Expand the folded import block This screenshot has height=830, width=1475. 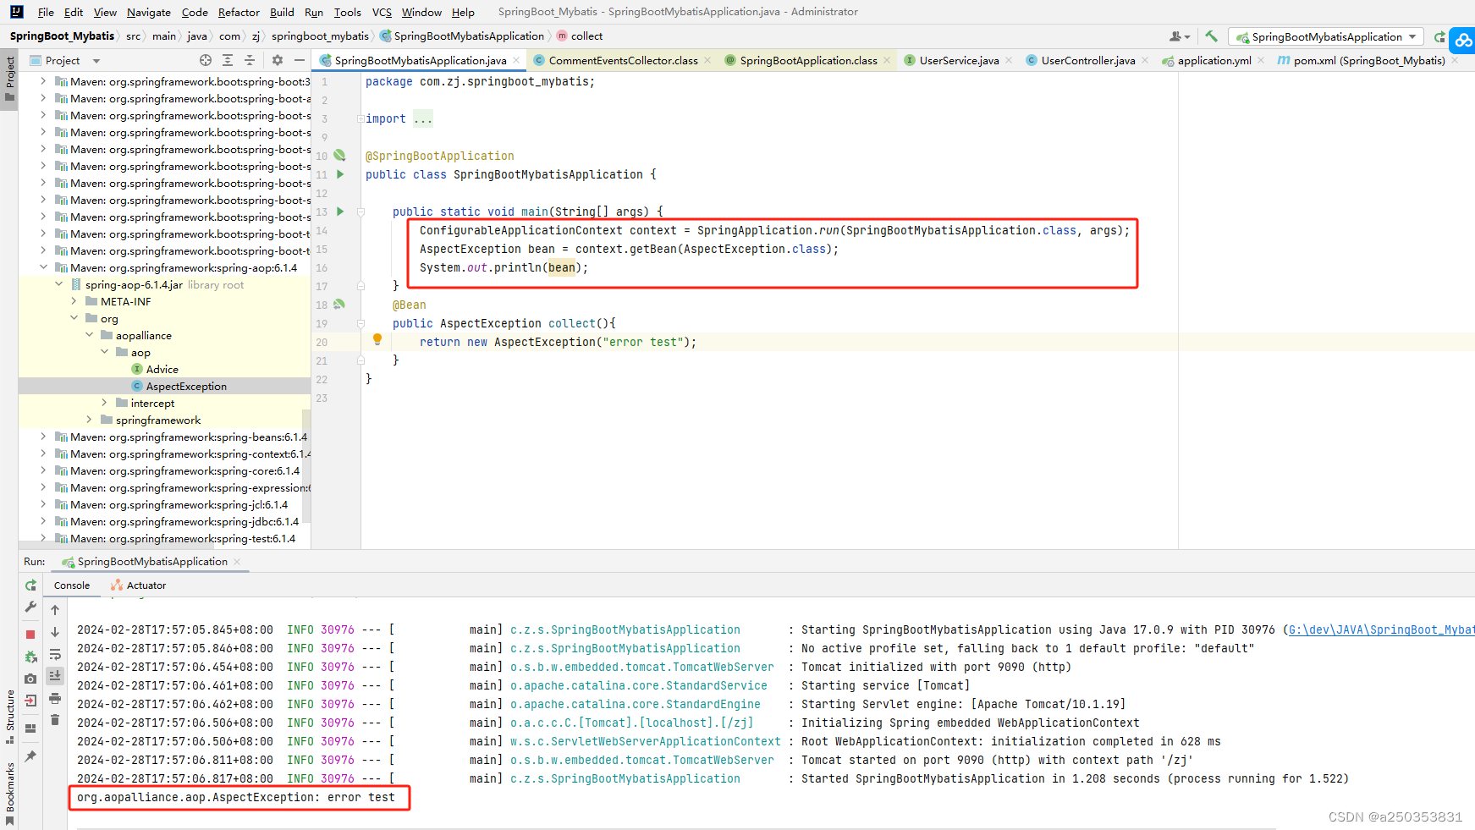[360, 118]
